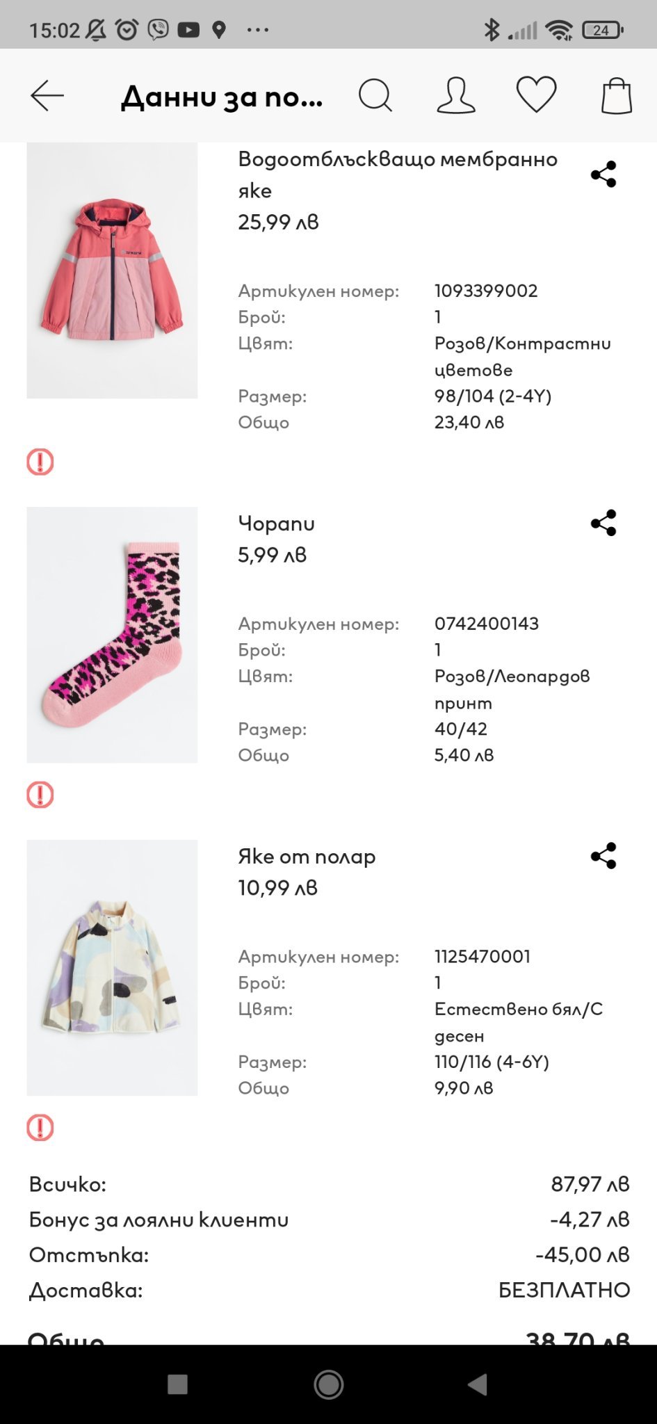This screenshot has width=657, height=1424.
Task: Open search with magnifier icon
Action: click(375, 95)
